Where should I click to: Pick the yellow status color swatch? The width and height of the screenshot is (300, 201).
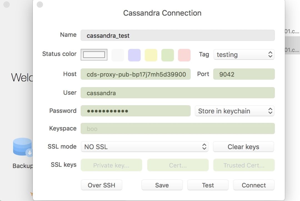click(x=151, y=55)
